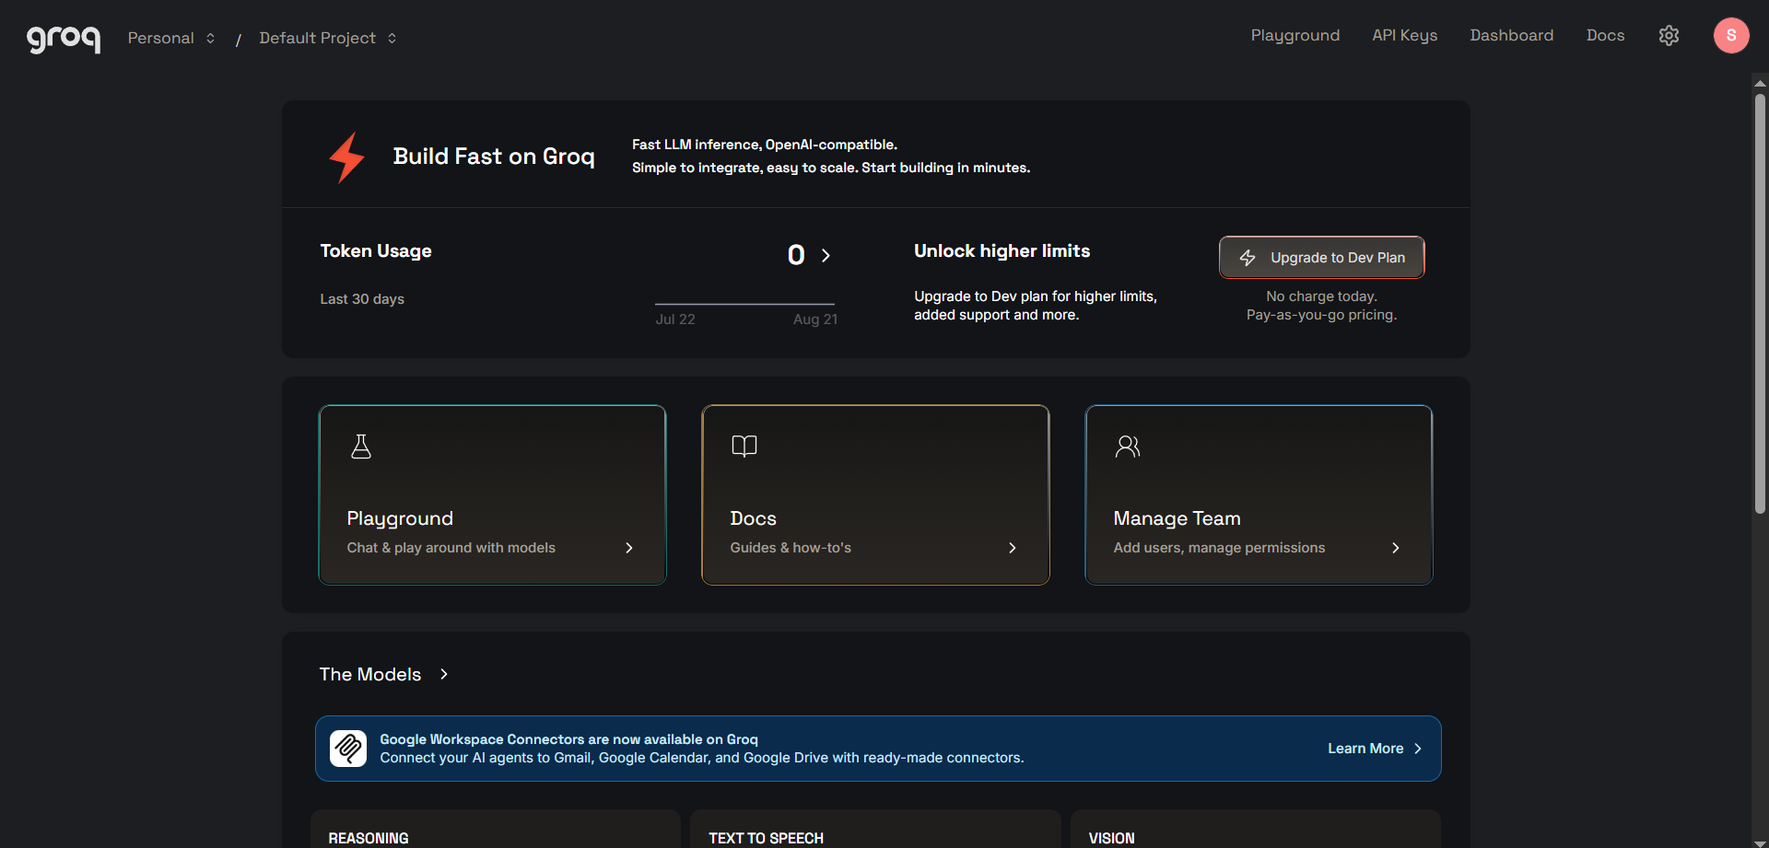Click the red lightning bolt icon
Image resolution: width=1769 pixels, height=848 pixels.
point(347,157)
